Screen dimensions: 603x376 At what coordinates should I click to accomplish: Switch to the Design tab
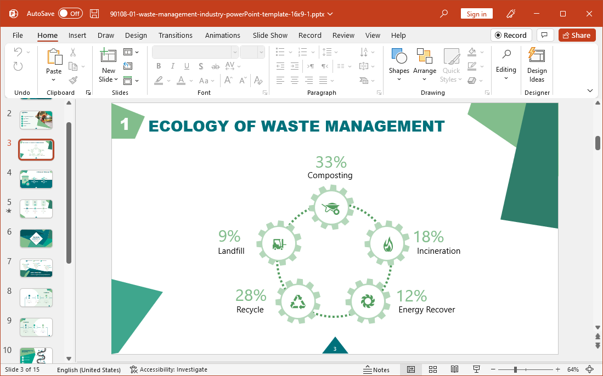point(136,35)
